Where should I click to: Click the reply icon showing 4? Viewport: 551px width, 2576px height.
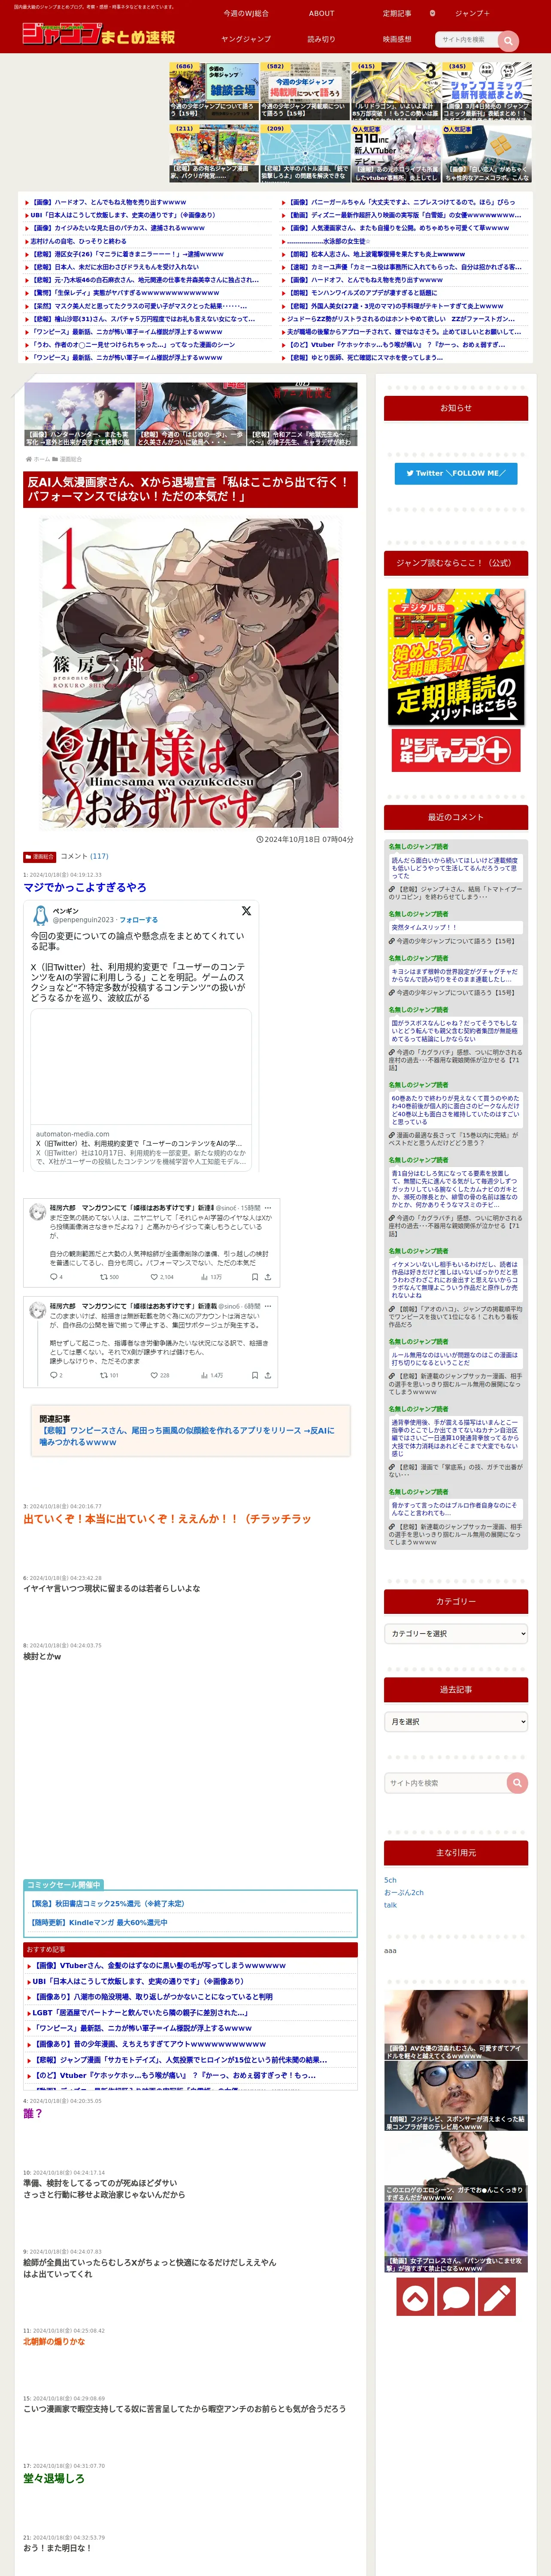[x=53, y=1277]
